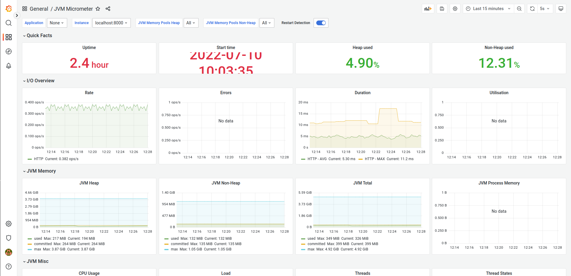
Task: Open the Rate panel title menu
Action: click(89, 93)
